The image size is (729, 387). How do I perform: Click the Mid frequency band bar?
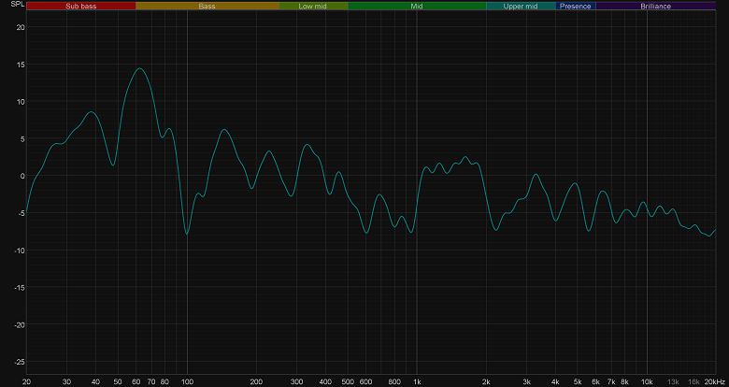[x=417, y=6]
